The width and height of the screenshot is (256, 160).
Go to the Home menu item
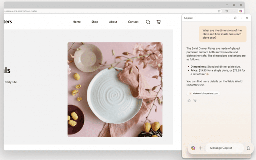tap(76, 22)
